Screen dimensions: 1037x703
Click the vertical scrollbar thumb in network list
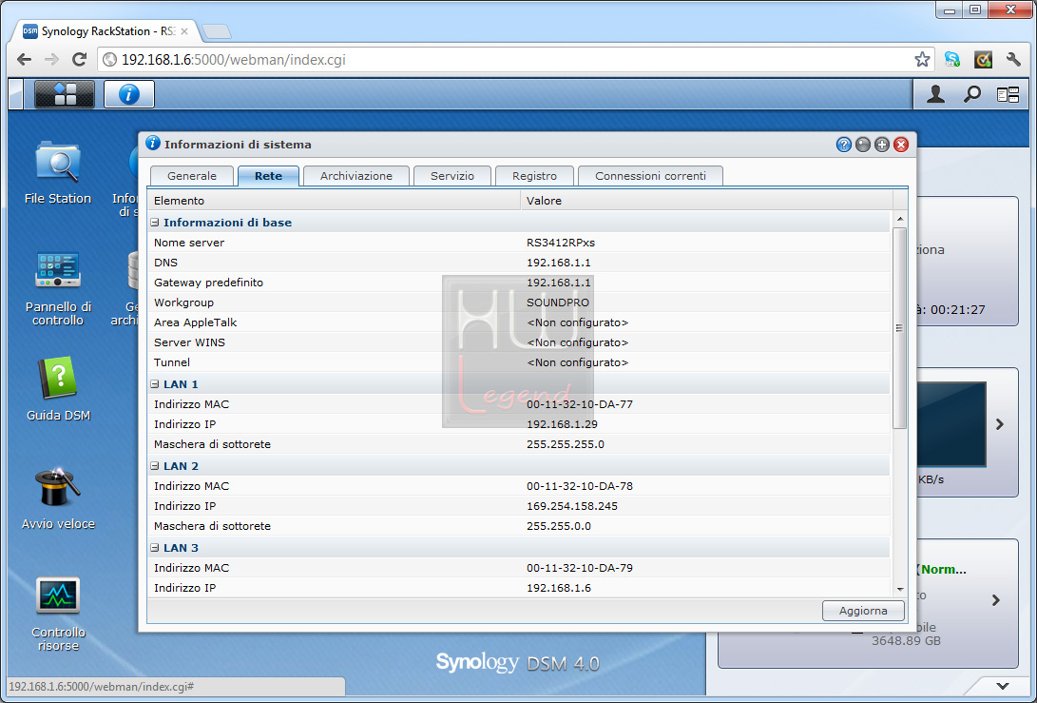point(899,327)
